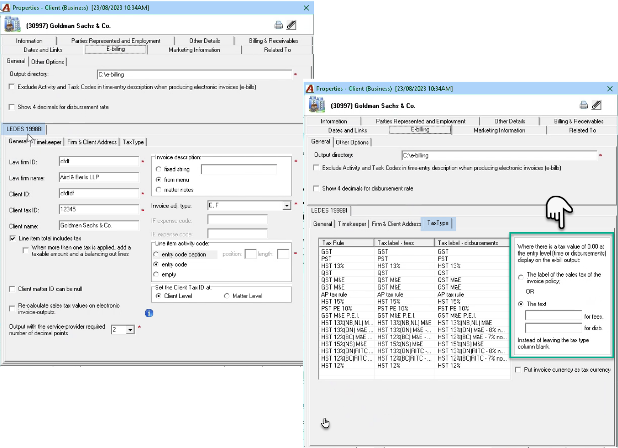618x448 pixels.
Task: Open the Timekeeper tab in the left window
Action: click(x=48, y=142)
